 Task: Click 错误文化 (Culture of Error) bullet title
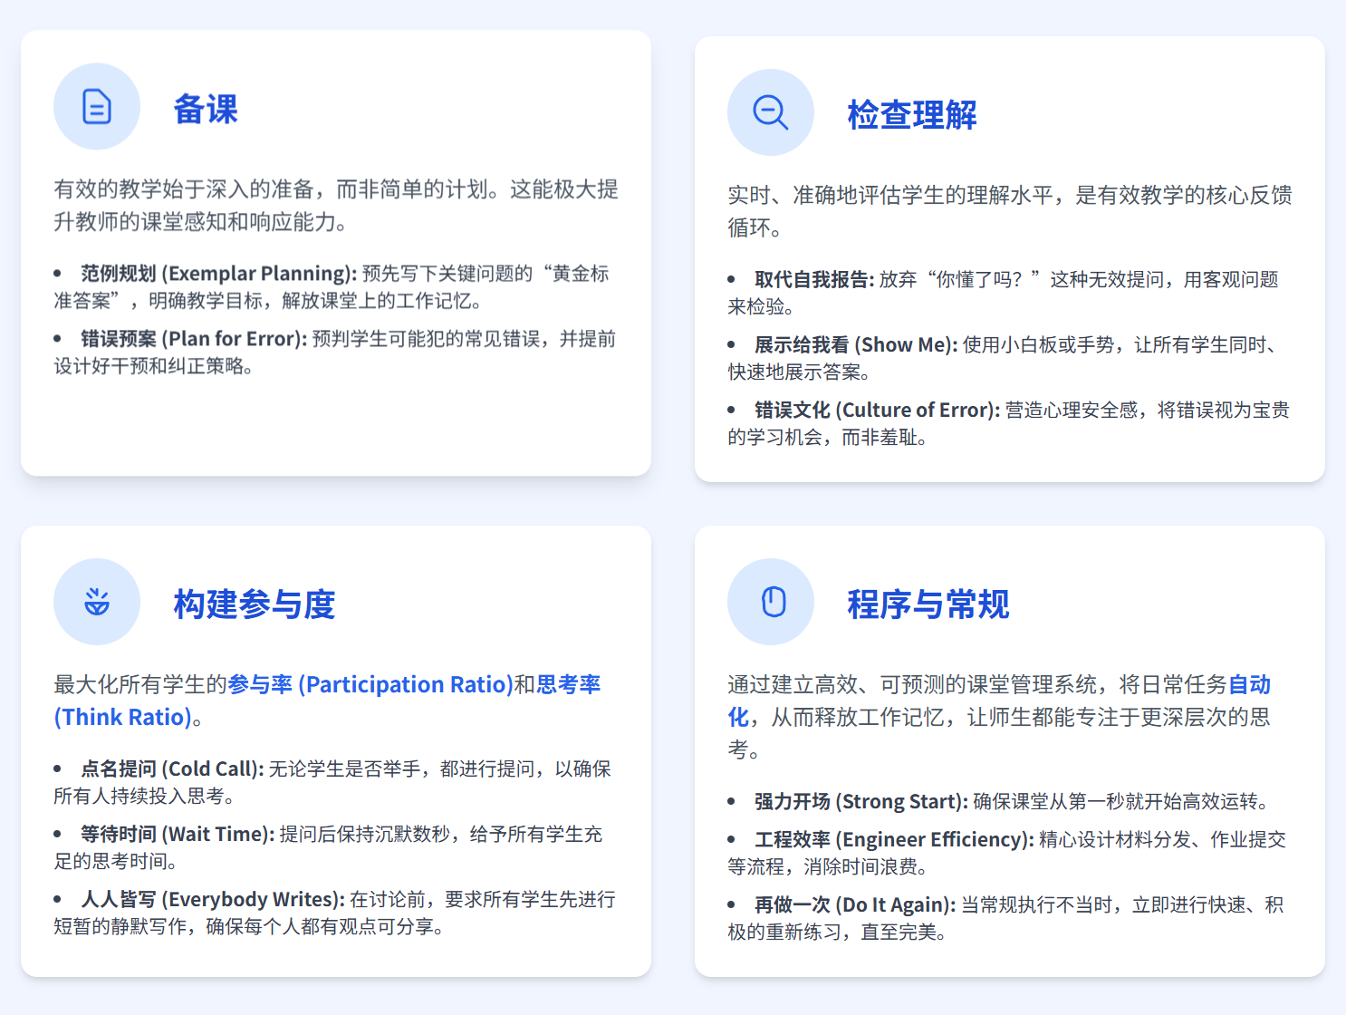point(877,411)
